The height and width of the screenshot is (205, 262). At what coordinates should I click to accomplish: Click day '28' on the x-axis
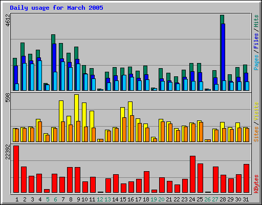tap(223, 199)
